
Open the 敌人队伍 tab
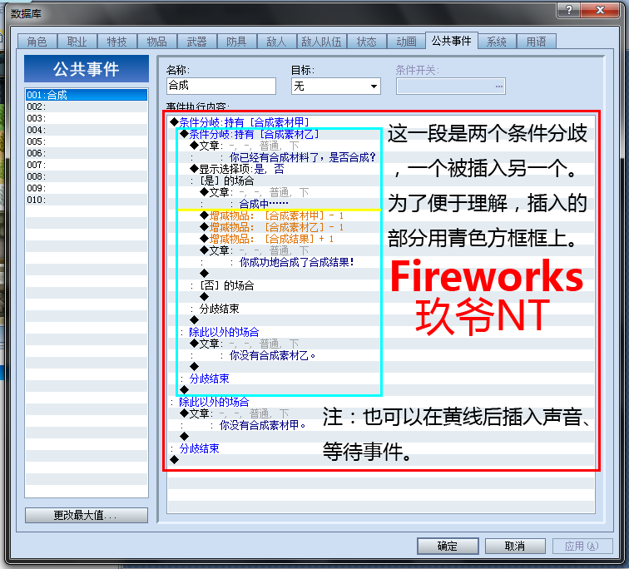pos(321,42)
